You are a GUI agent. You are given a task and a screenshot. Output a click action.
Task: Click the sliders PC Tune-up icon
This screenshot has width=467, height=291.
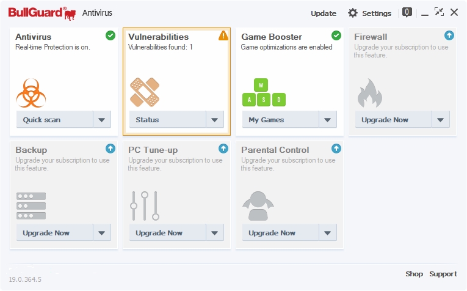(x=145, y=205)
